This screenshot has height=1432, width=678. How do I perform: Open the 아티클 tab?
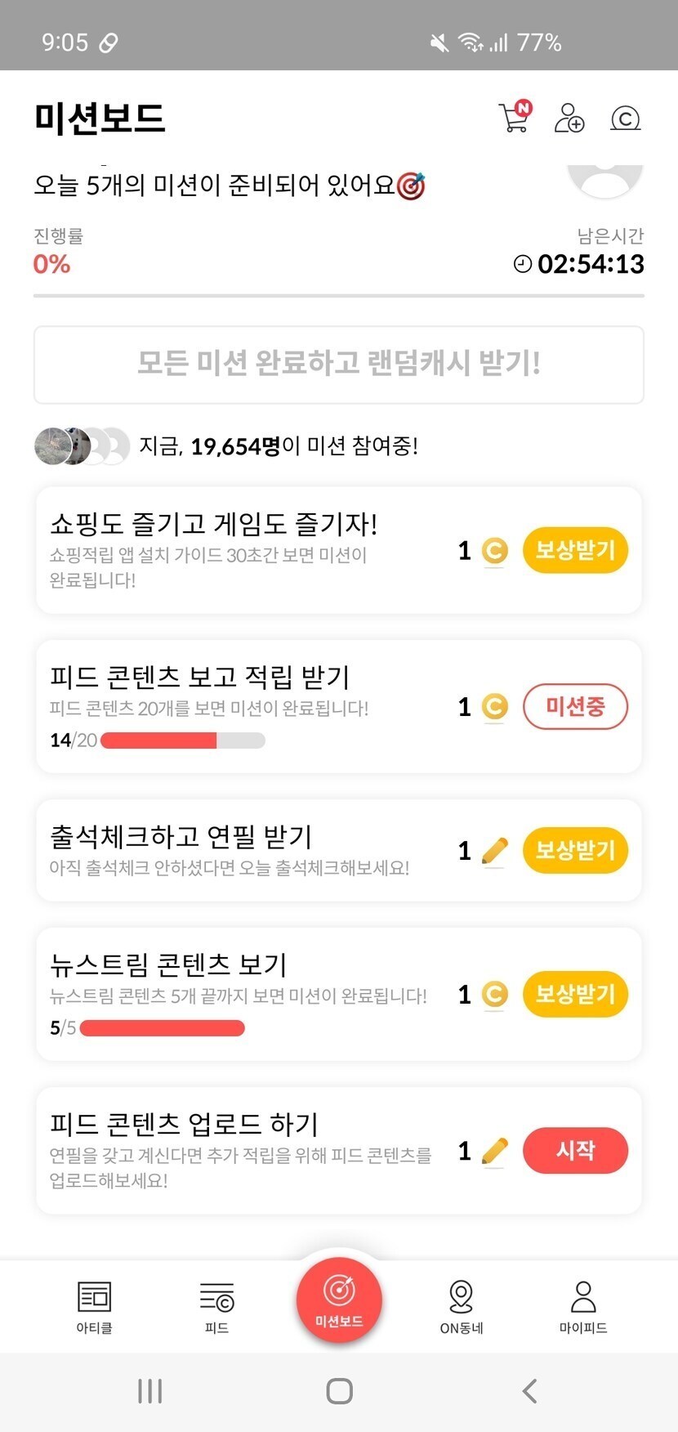(94, 1306)
